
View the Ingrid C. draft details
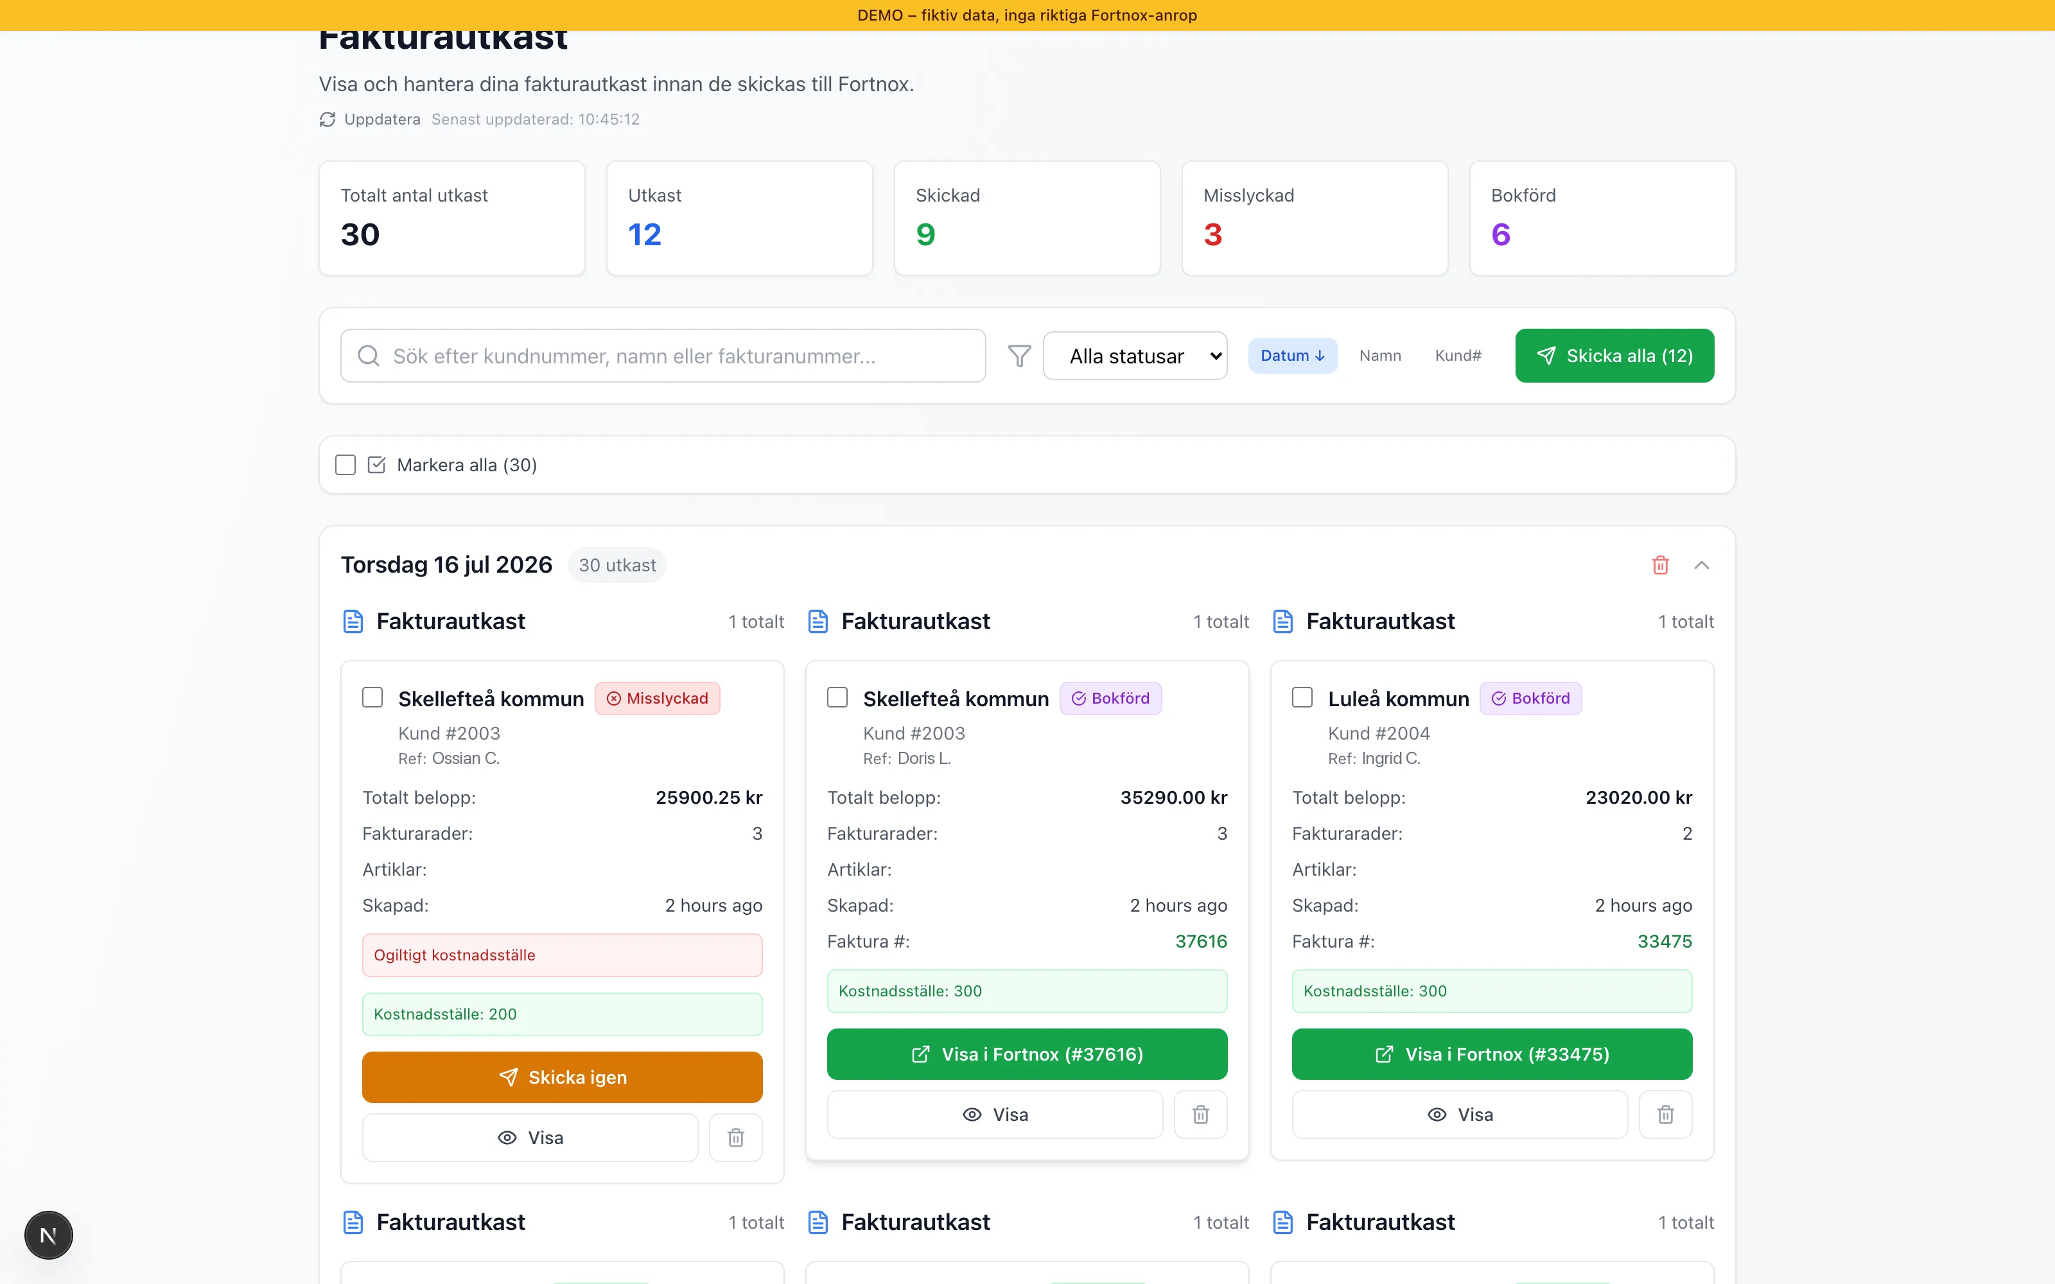click(1460, 1115)
